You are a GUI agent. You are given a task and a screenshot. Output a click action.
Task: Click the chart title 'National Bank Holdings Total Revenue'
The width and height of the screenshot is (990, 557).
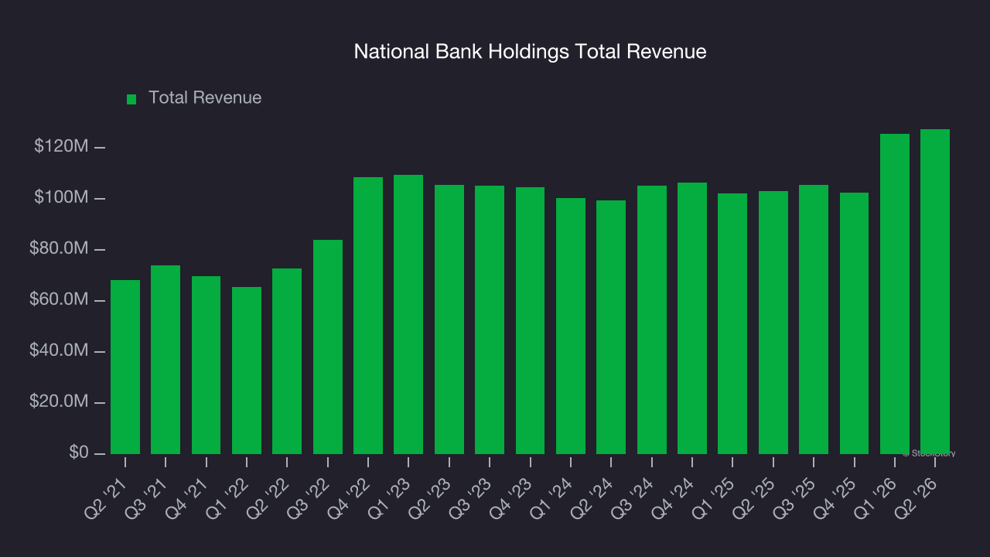[530, 52]
